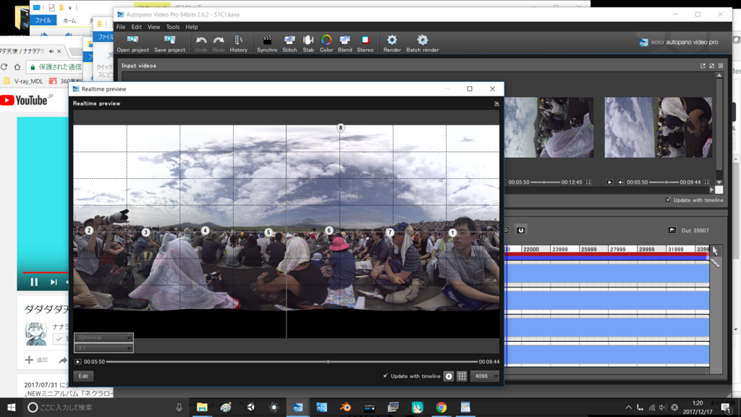Open File Explorer from the taskbar
The height and width of the screenshot is (417, 741).
pyautogui.click(x=203, y=407)
